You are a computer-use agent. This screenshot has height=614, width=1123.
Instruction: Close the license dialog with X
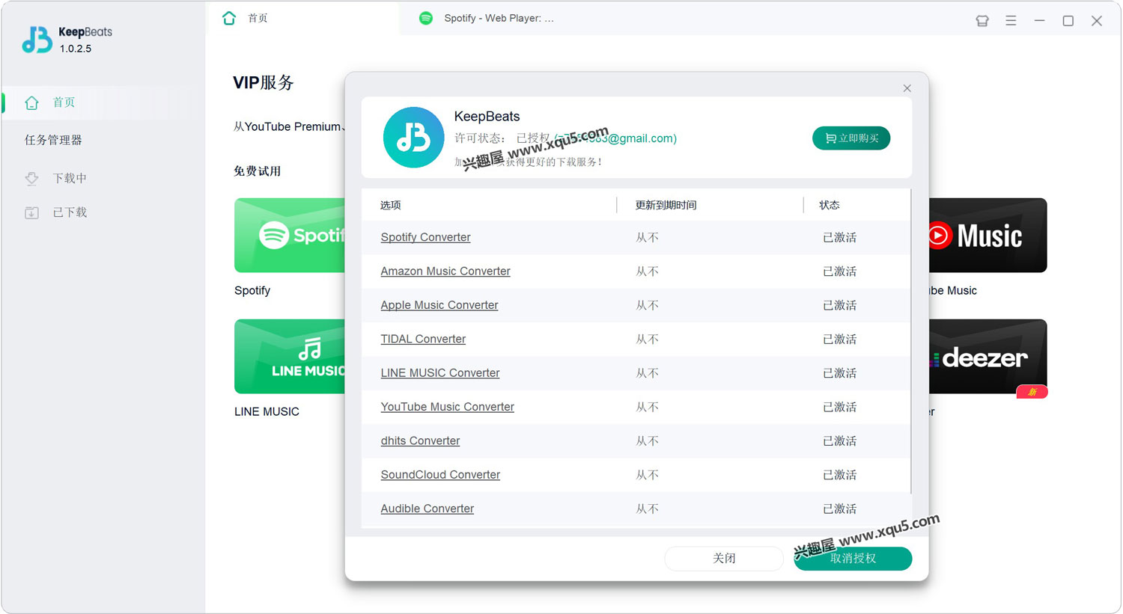click(x=907, y=88)
